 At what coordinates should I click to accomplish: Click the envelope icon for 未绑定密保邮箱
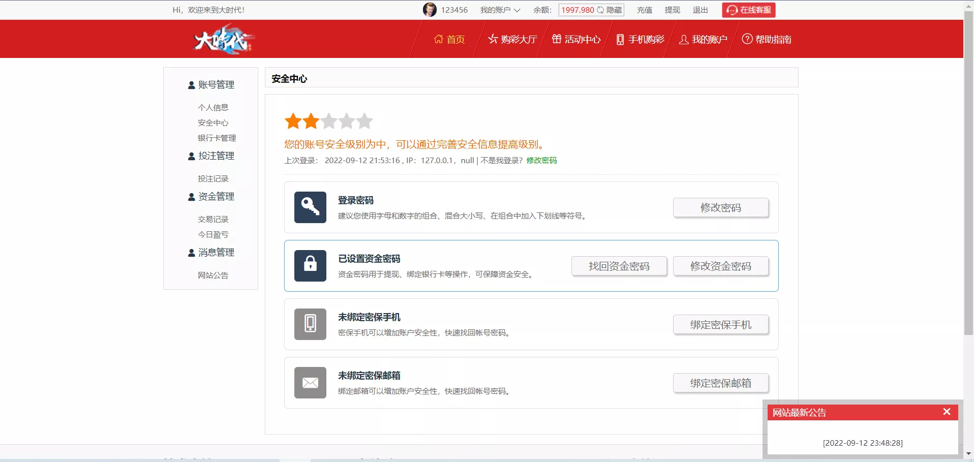[310, 382]
